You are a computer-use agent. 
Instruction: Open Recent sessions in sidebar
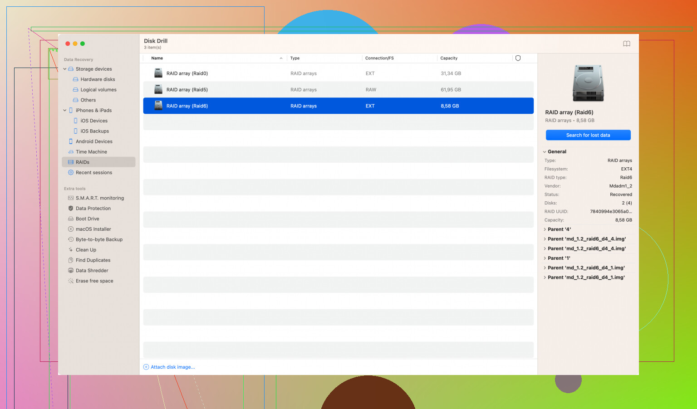(x=93, y=173)
